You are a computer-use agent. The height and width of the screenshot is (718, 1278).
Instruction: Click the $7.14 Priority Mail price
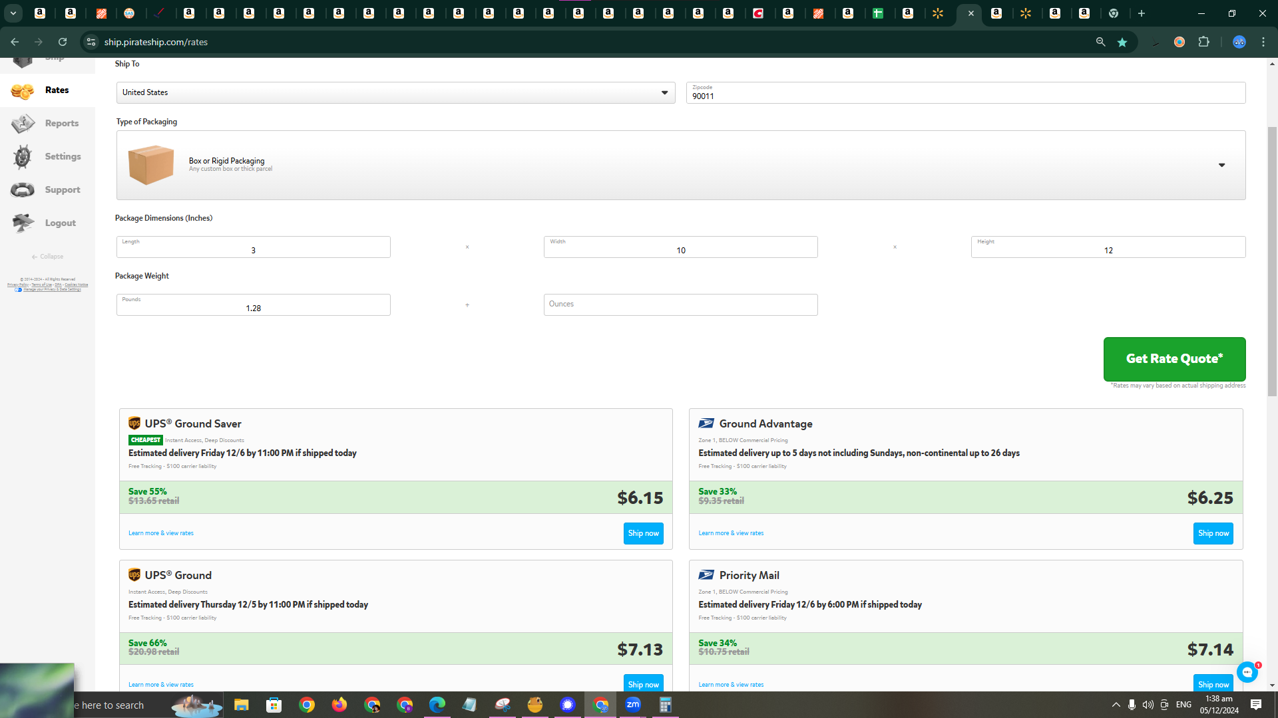point(1210,649)
